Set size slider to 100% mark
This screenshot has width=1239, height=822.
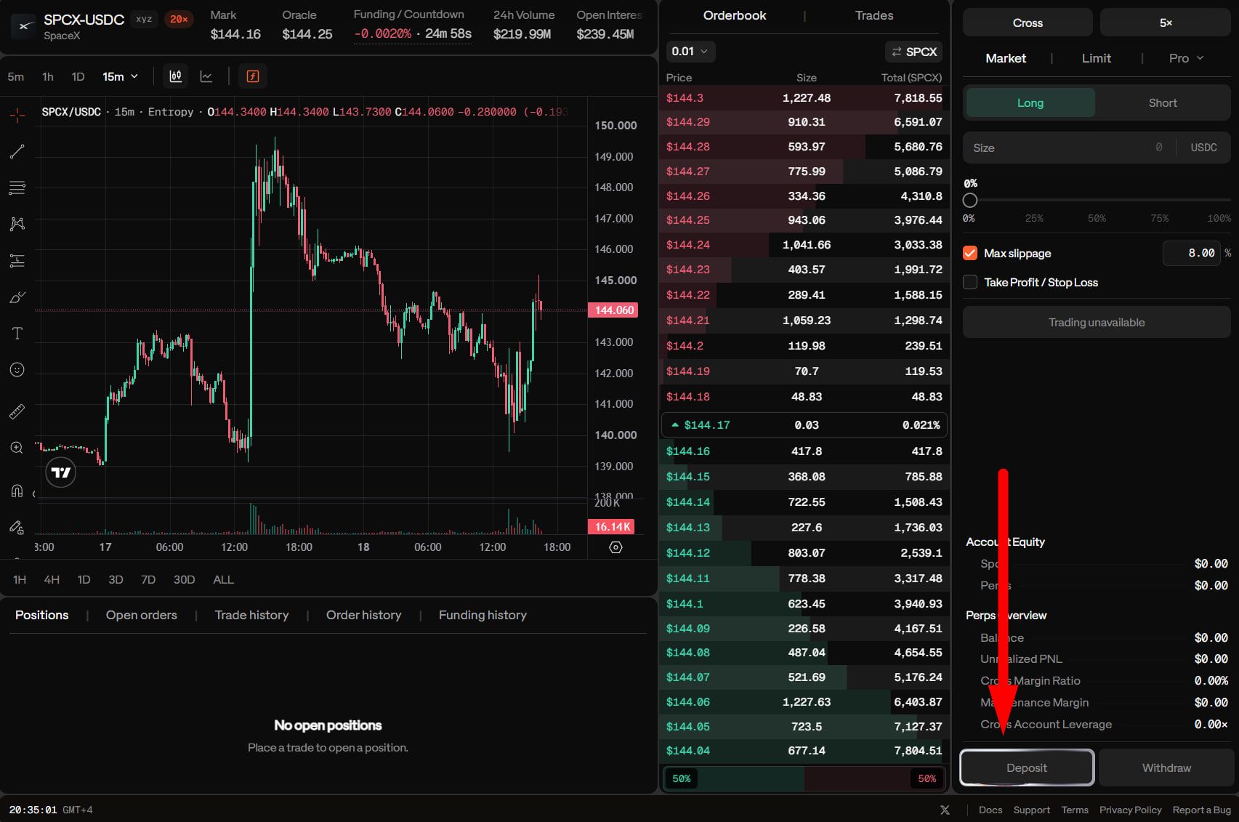[x=1219, y=218]
